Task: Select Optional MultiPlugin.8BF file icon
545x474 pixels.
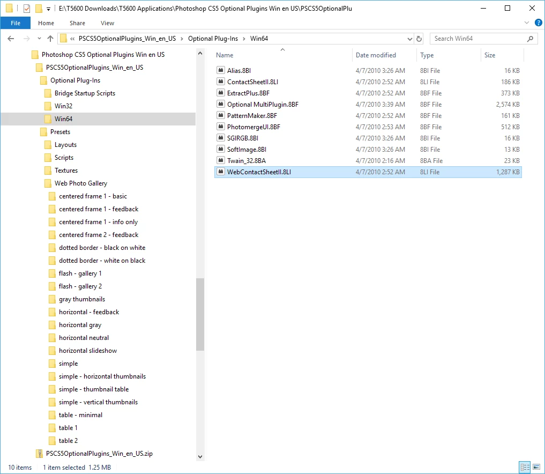Action: pos(220,104)
